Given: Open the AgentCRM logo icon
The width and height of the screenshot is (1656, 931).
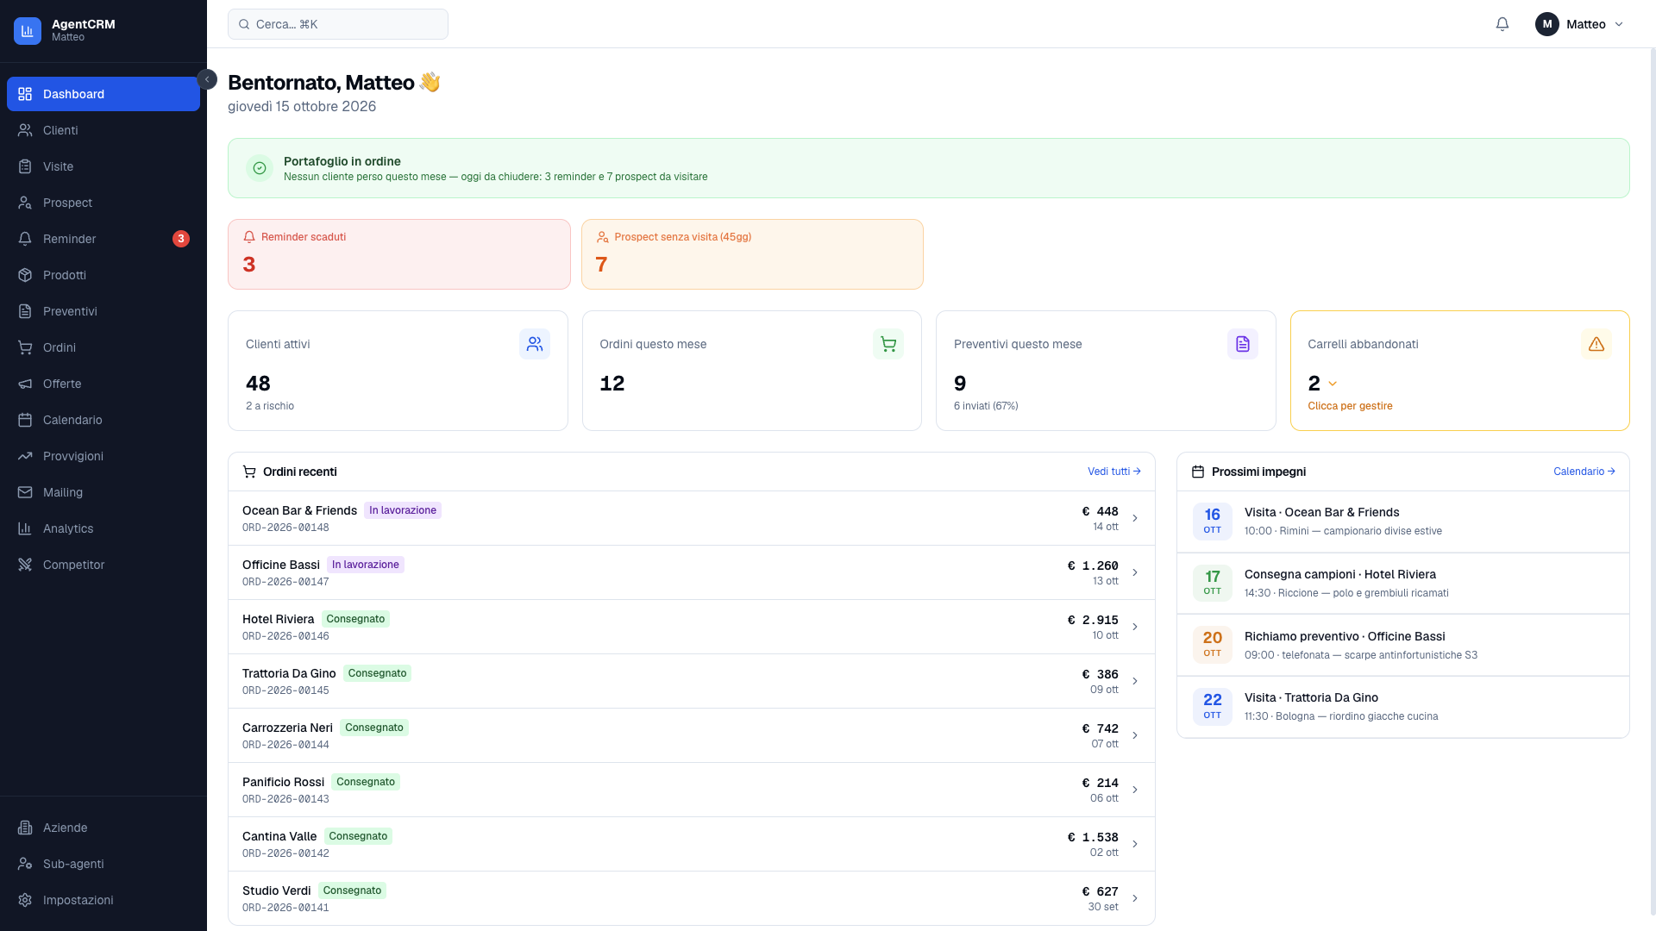Looking at the screenshot, I should 28,31.
